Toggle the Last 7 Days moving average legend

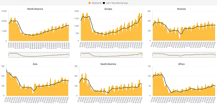click(115, 3)
